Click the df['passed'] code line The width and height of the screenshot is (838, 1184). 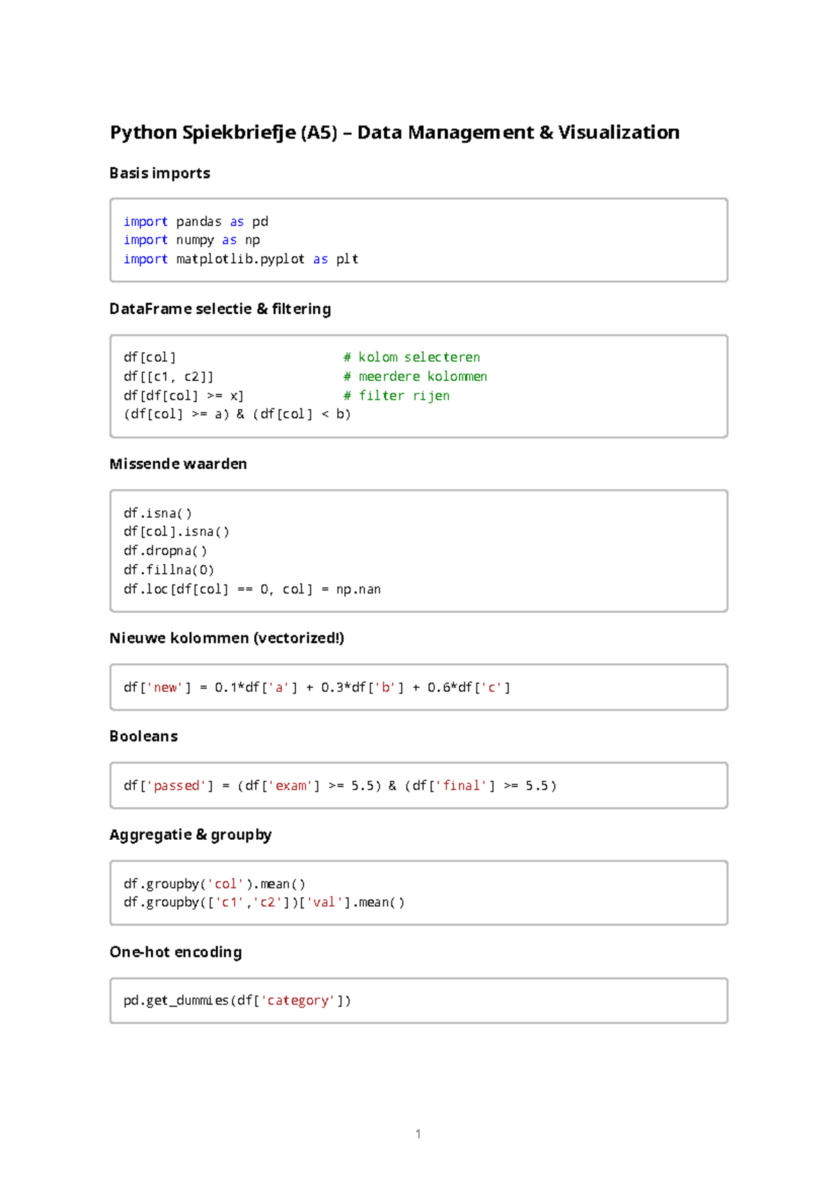340,786
